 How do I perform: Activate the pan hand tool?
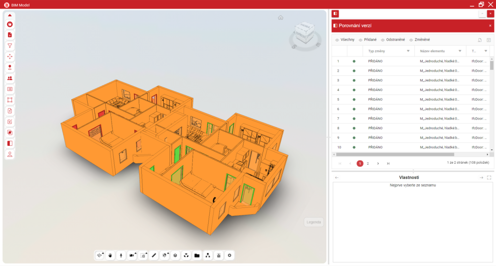pyautogui.click(x=110, y=255)
